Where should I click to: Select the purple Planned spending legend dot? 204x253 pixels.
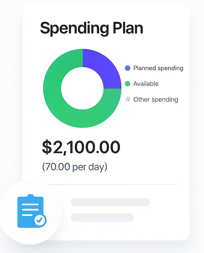(128, 68)
